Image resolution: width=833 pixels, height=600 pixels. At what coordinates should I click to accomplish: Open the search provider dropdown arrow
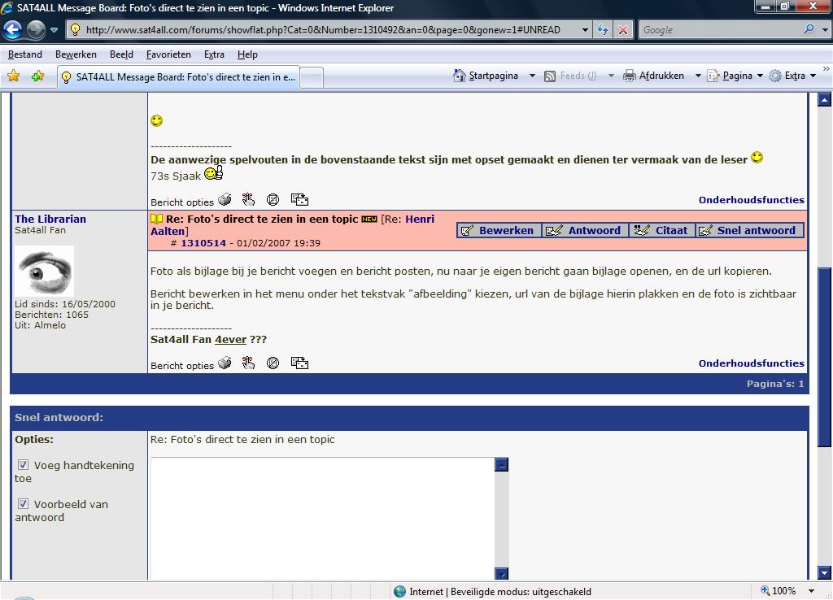(825, 30)
